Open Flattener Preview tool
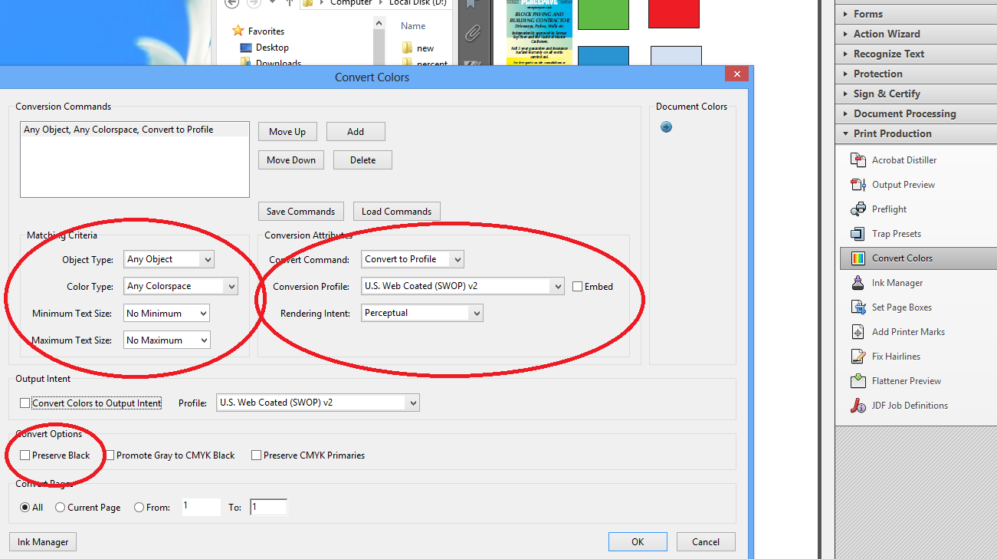 [896, 381]
